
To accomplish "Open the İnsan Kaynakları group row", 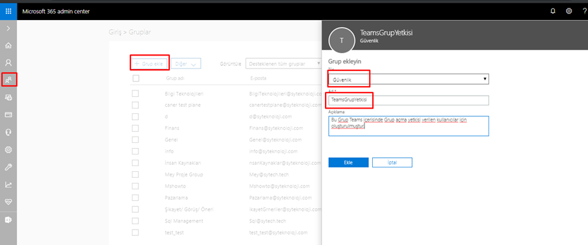I will pos(184,163).
